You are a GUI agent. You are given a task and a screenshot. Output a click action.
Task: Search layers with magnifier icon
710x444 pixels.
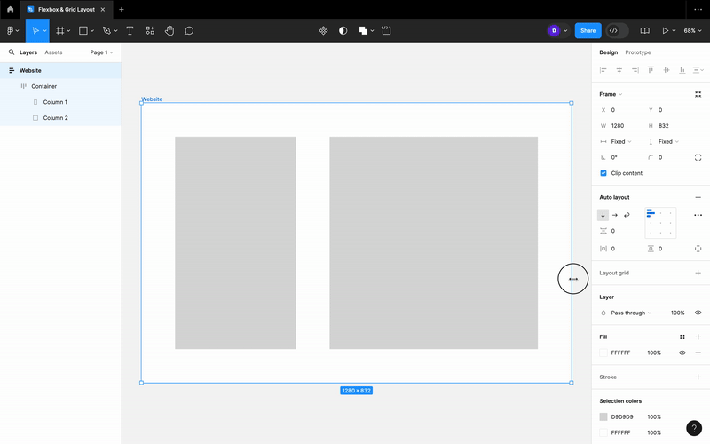(12, 52)
